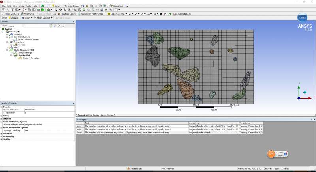Click the 3 Messages status bar entry

[x=134, y=169]
